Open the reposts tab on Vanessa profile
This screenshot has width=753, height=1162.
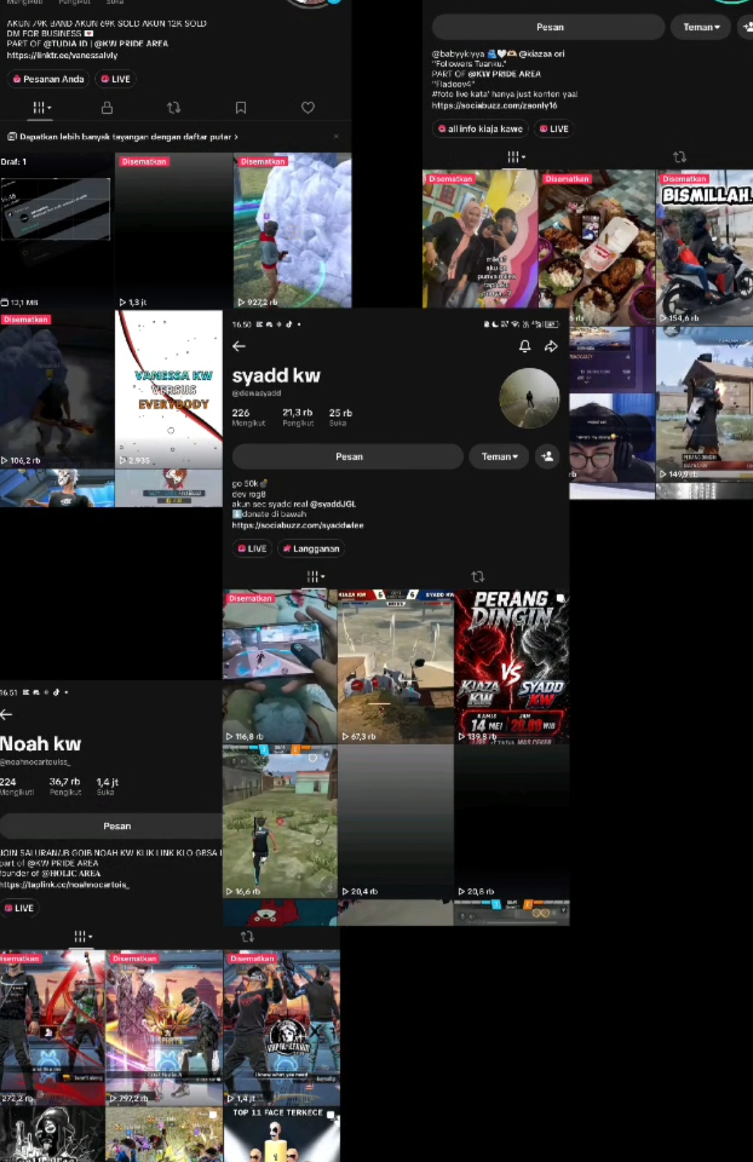pos(174,108)
